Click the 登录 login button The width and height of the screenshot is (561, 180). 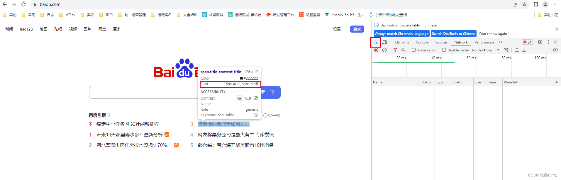pyautogui.click(x=357, y=29)
